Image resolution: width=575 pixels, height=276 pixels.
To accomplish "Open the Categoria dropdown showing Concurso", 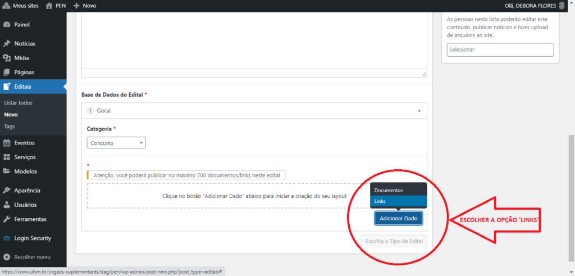I will click(x=116, y=143).
